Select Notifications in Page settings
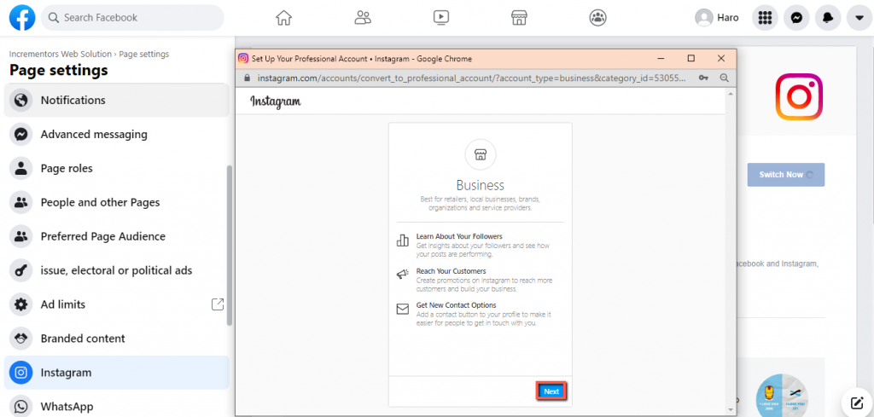Screen dimensions: 874x417 click(x=116, y=101)
